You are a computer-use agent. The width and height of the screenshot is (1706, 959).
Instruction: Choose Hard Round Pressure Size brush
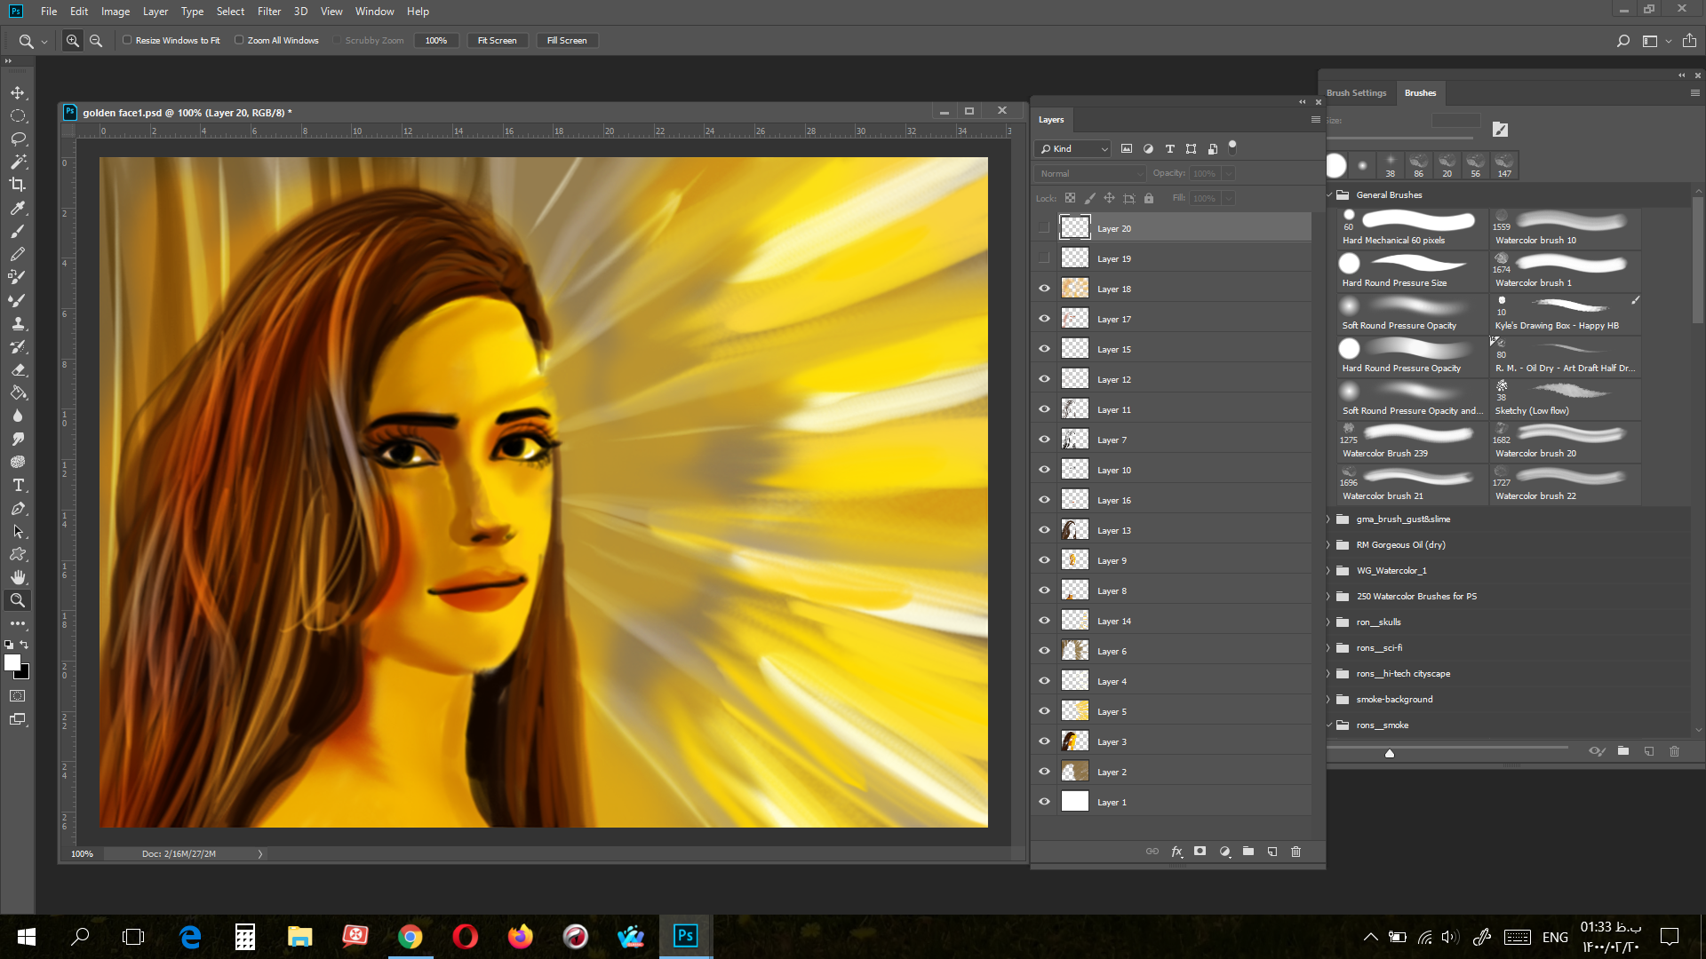(1411, 270)
